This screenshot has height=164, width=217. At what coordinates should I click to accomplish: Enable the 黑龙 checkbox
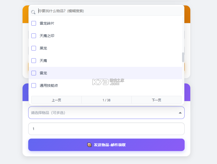click(34, 48)
